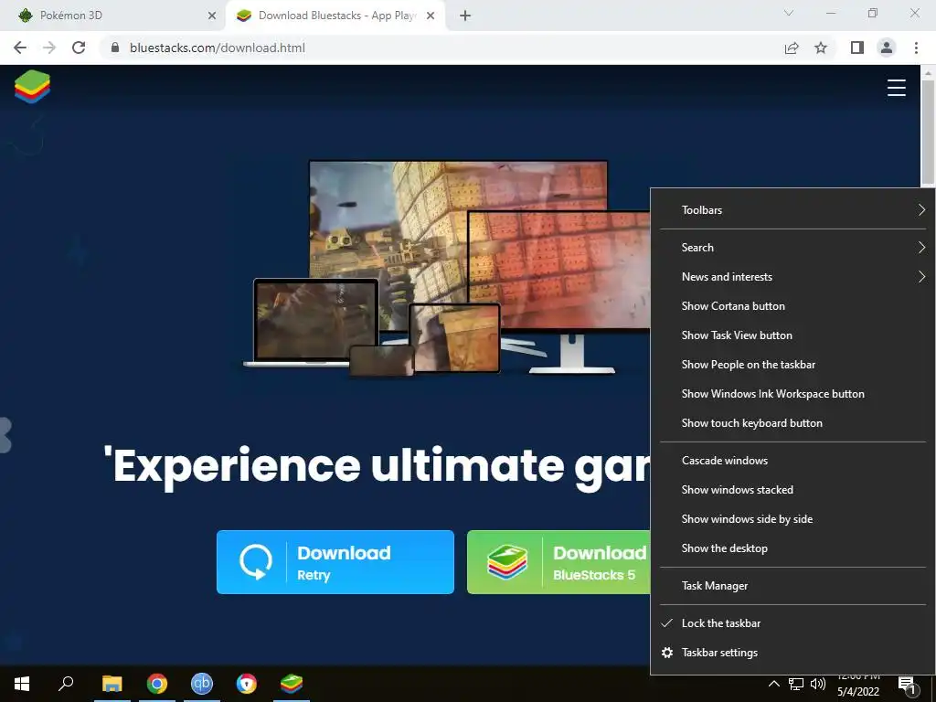The width and height of the screenshot is (936, 702).
Task: Click the Download BlueStacks 5 button
Action: tap(558, 562)
